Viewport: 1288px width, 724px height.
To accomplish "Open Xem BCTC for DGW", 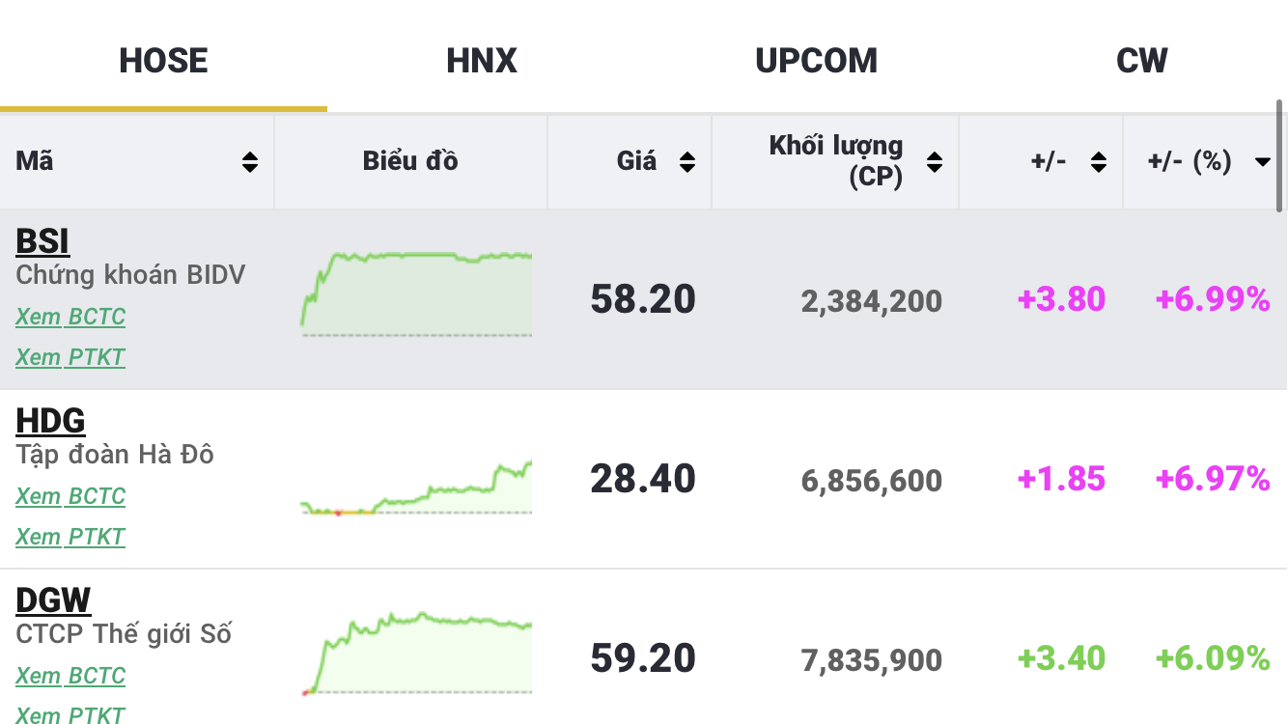I will [70, 676].
